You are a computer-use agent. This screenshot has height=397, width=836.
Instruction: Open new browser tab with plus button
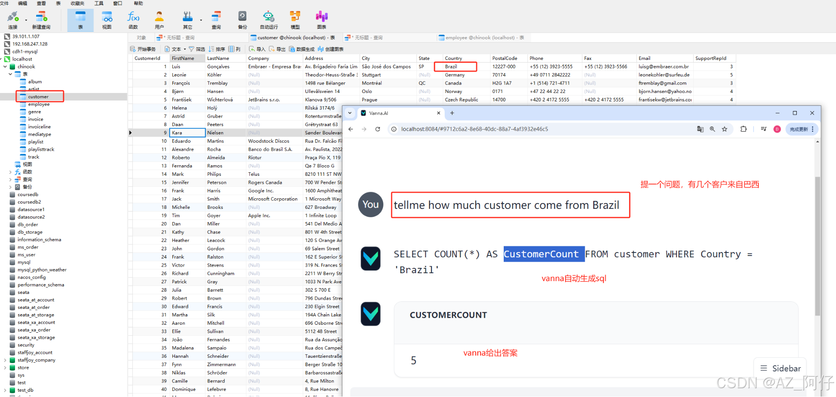click(x=452, y=113)
